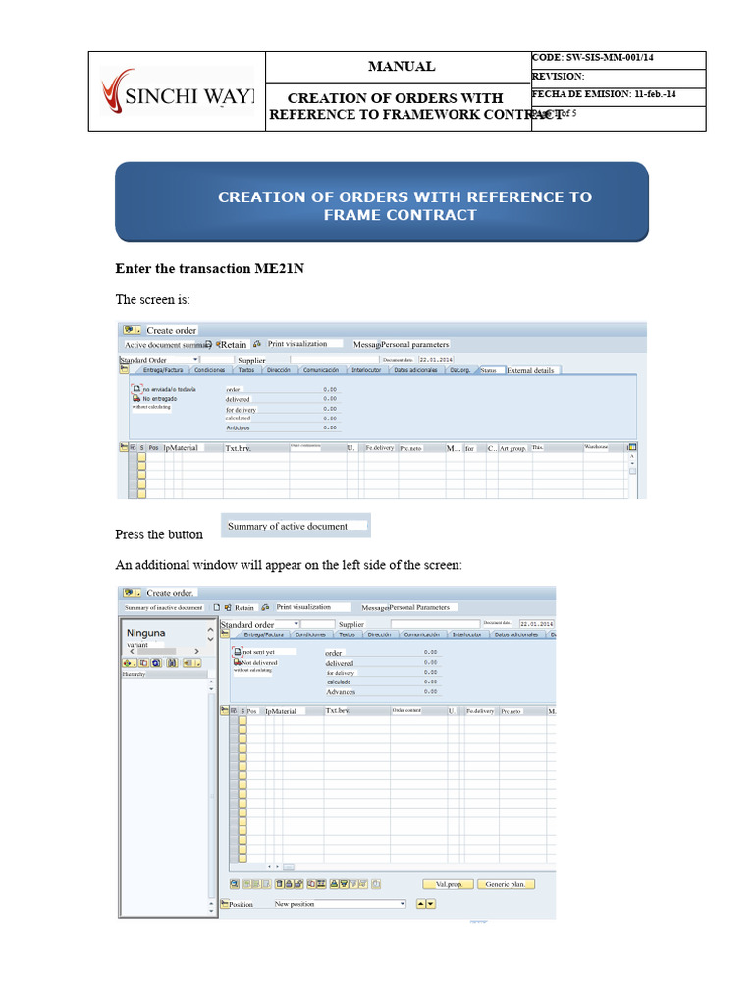Click Hierarchy column header in overview panel
The height and width of the screenshot is (1006, 754).
[165, 674]
